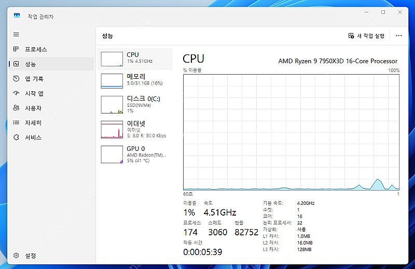Open the hamburger navigation menu
Viewport: 415px width, 269px height.
pos(16,34)
